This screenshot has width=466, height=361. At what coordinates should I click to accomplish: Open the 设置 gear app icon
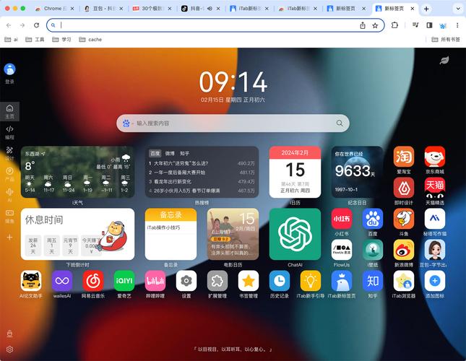(x=186, y=281)
